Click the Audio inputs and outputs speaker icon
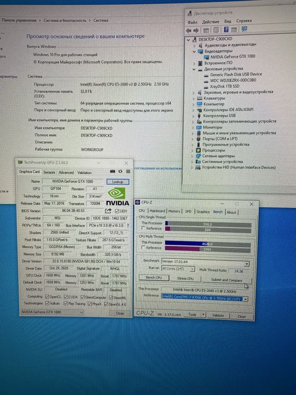Image resolution: width=296 pixels, height=395 pixels. pos(200,45)
